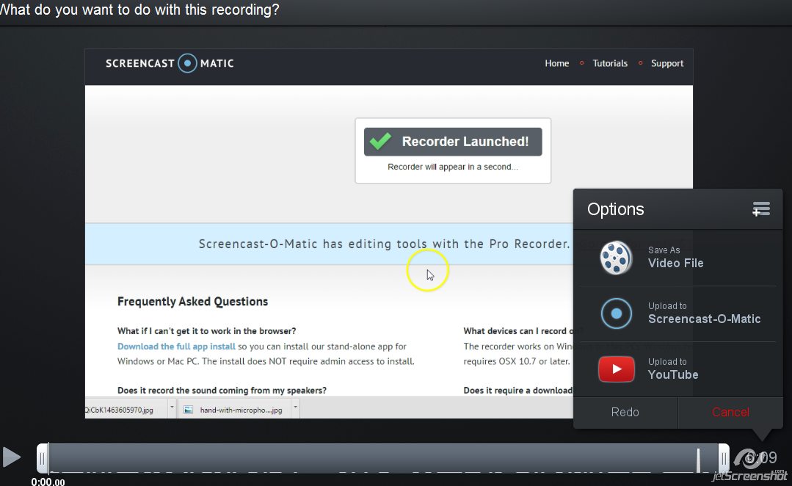Viewport: 792px width, 486px height.
Task: Open the hand-with-micropho...jpg download item
Action: 235,410
